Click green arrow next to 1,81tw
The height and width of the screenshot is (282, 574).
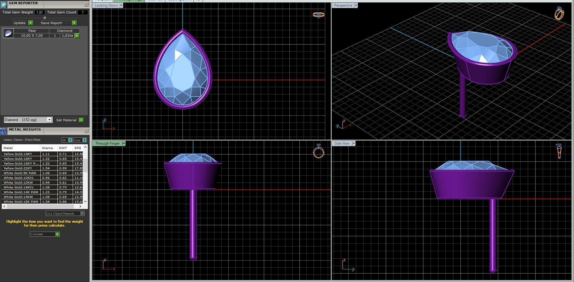point(77,36)
